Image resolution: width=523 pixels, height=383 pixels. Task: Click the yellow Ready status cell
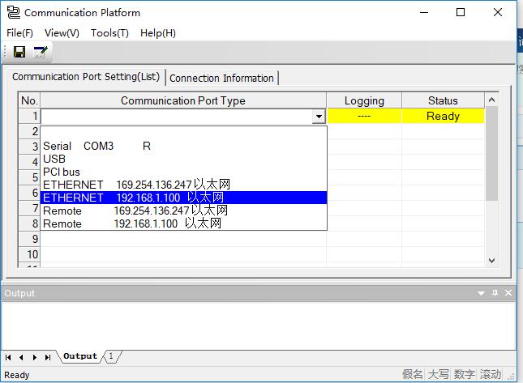tap(443, 117)
